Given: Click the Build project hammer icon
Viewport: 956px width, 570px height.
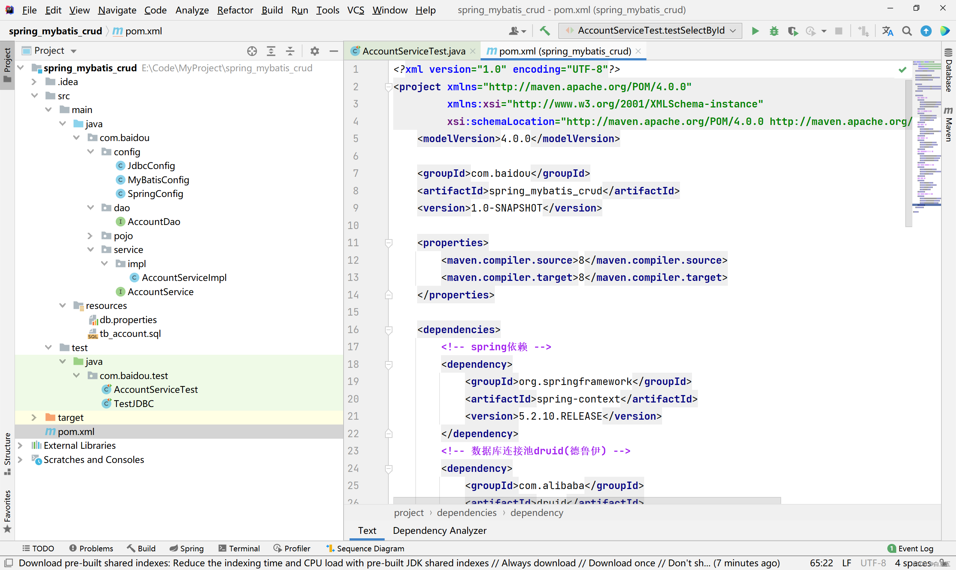Looking at the screenshot, I should pyautogui.click(x=544, y=31).
